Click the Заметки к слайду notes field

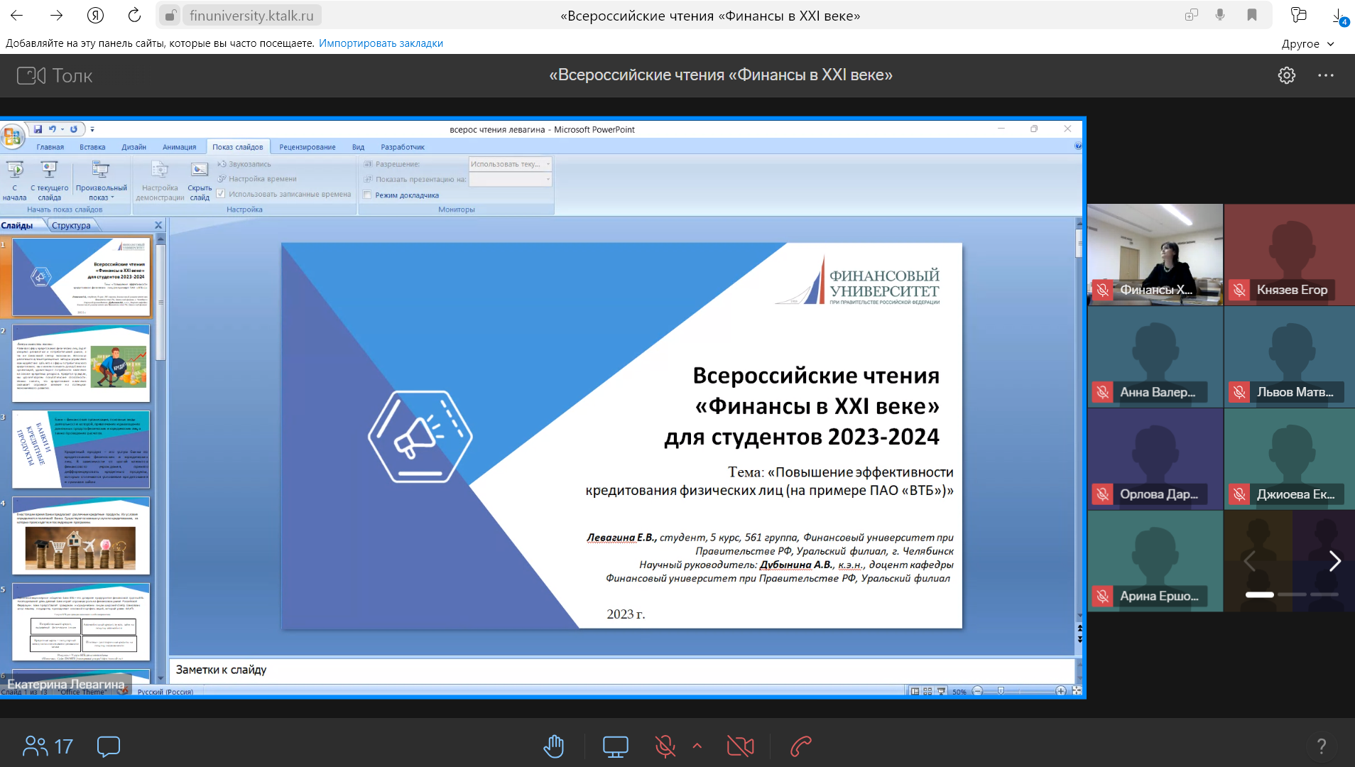coord(621,670)
